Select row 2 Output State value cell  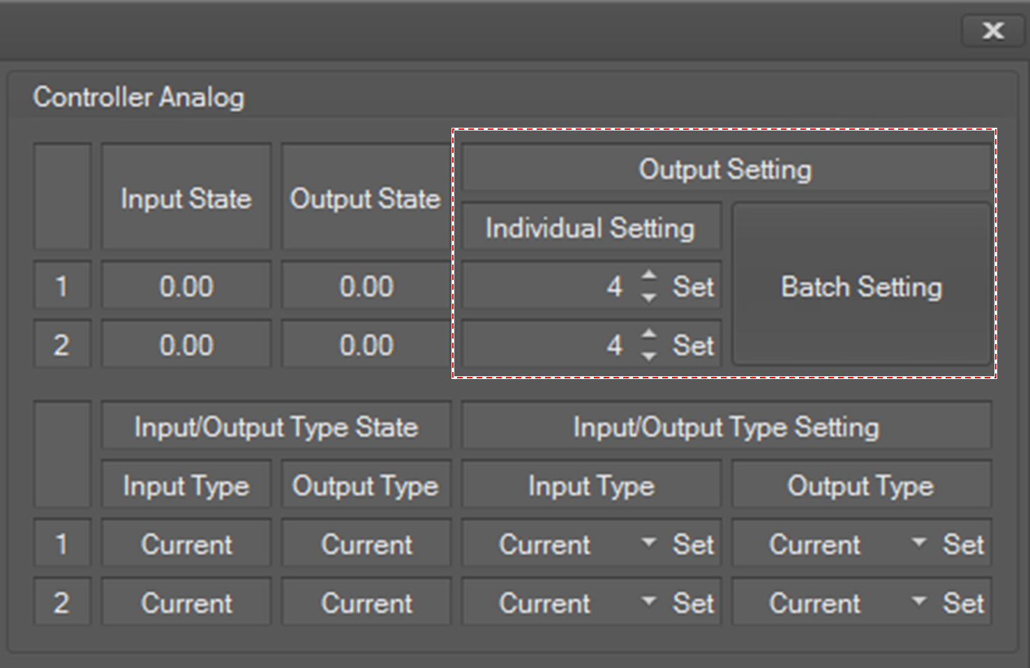coord(366,345)
